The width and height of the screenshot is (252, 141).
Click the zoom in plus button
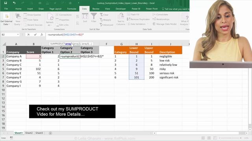pos(241,138)
